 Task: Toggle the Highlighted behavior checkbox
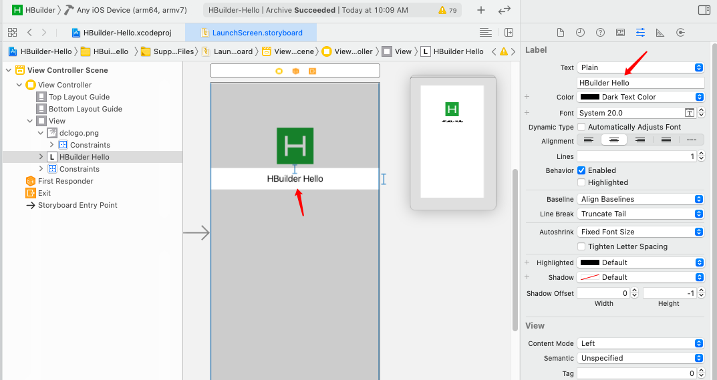[x=581, y=182]
